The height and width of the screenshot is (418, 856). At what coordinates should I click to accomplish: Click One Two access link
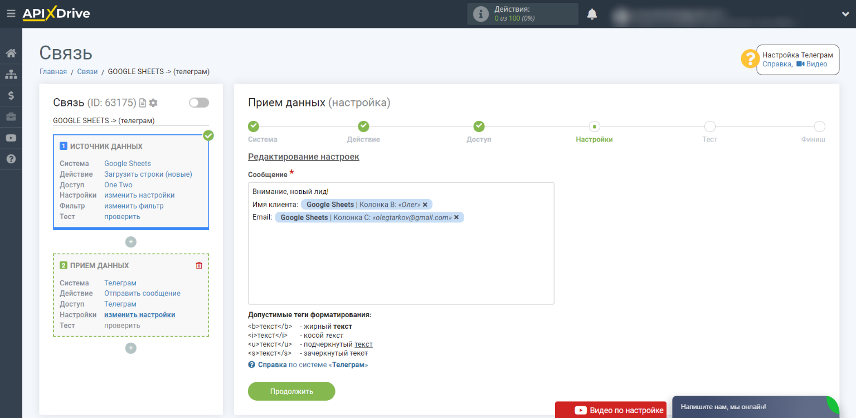pyautogui.click(x=118, y=184)
